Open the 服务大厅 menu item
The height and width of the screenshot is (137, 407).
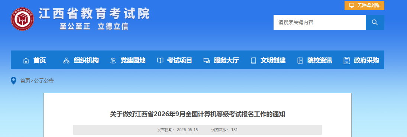[226, 61]
